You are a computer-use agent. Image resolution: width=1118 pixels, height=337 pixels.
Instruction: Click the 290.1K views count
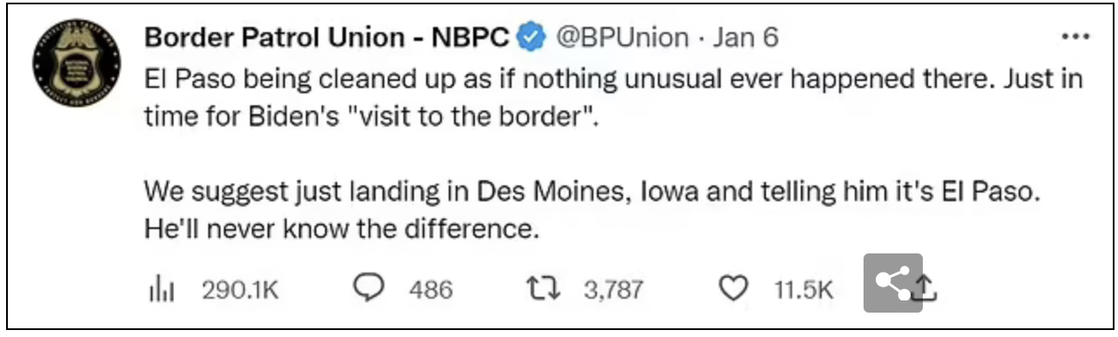pyautogui.click(x=241, y=290)
